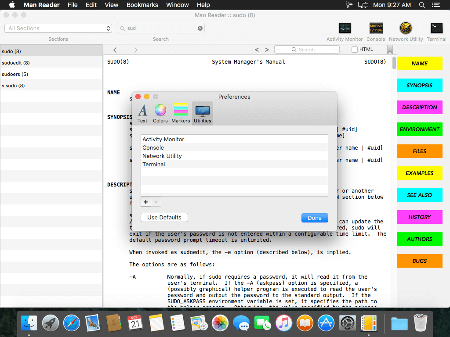The image size is (450, 337).
Task: Open Finder from the Dock
Action: (x=29, y=323)
